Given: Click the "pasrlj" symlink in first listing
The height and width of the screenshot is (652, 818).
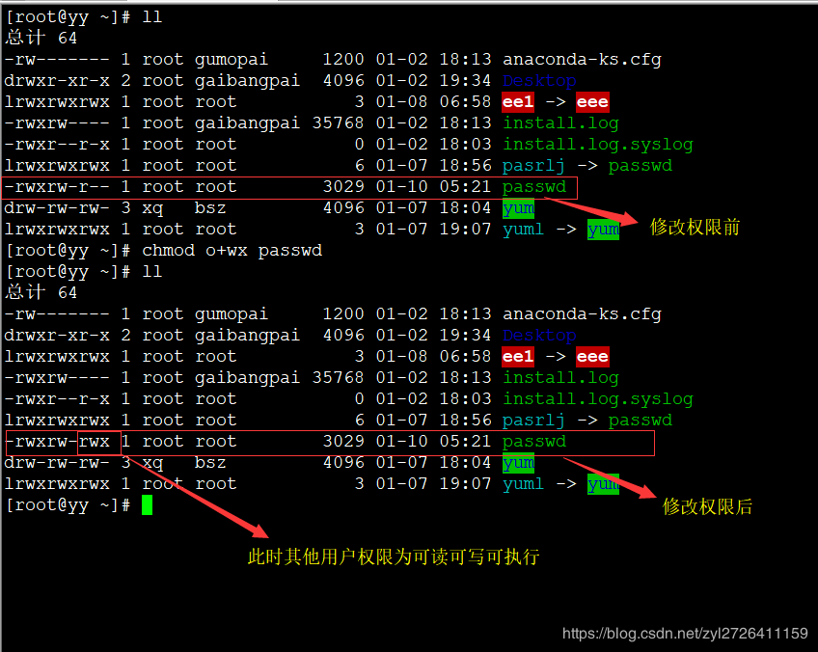Looking at the screenshot, I should [x=533, y=166].
